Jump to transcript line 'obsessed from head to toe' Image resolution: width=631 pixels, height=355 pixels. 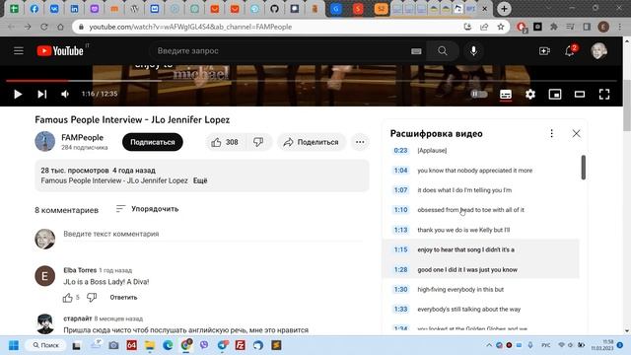click(470, 210)
